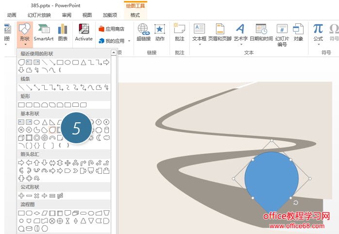
Task: Select the left-right arrow under 箭头总汇
Action: 52,163
